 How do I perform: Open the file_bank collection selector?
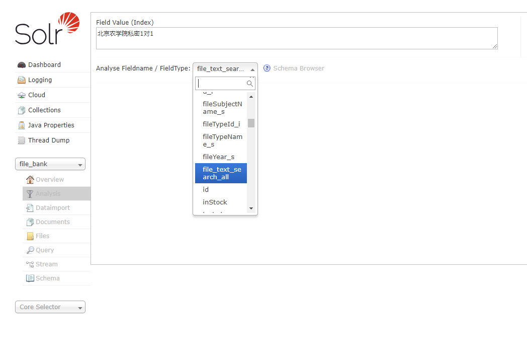pyautogui.click(x=50, y=164)
